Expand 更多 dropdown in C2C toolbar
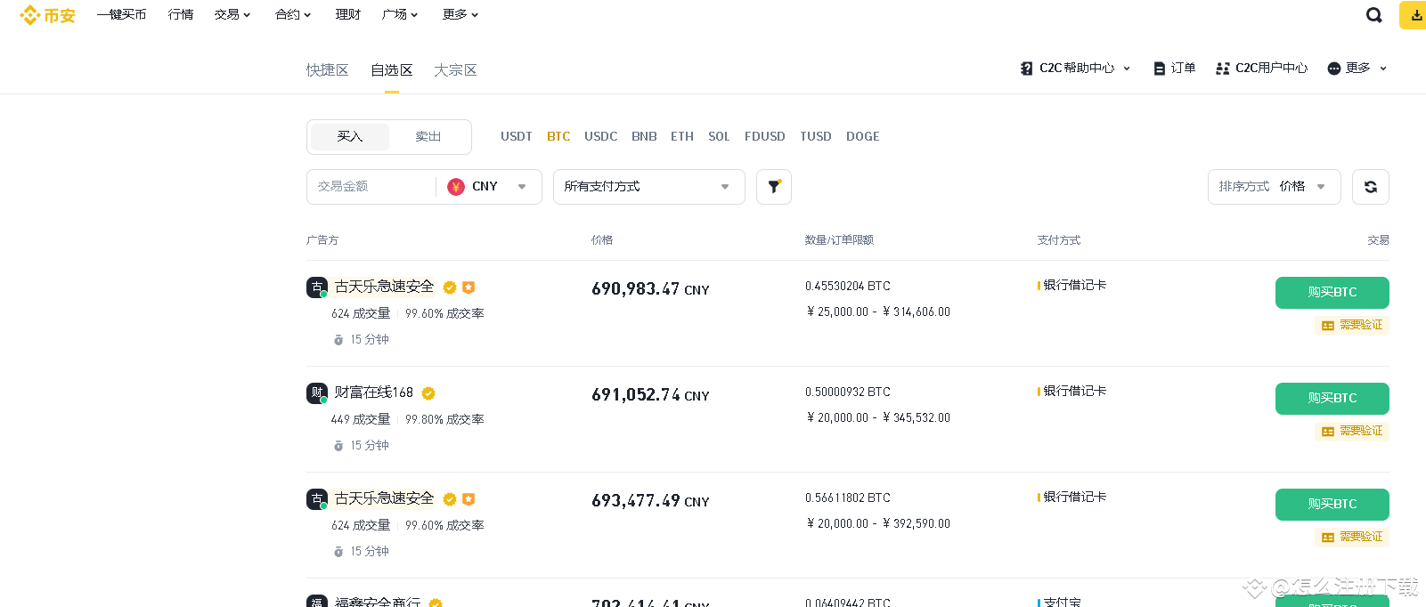Viewport: 1426px width, 607px height. point(1357,69)
